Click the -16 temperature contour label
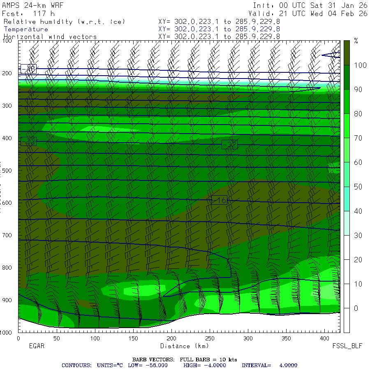The height and width of the screenshot is (370, 370). [x=220, y=200]
